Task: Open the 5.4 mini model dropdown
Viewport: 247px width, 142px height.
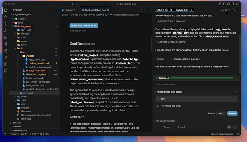Action: click(182, 127)
